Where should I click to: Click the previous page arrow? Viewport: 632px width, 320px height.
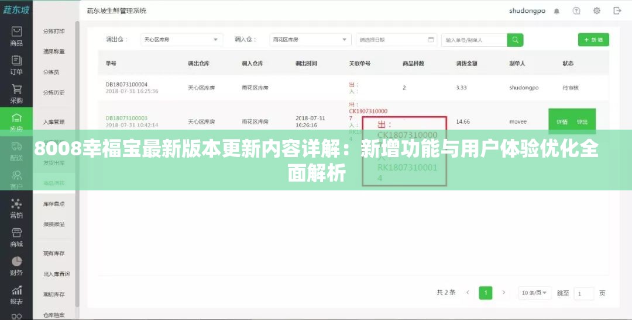tap(468, 293)
